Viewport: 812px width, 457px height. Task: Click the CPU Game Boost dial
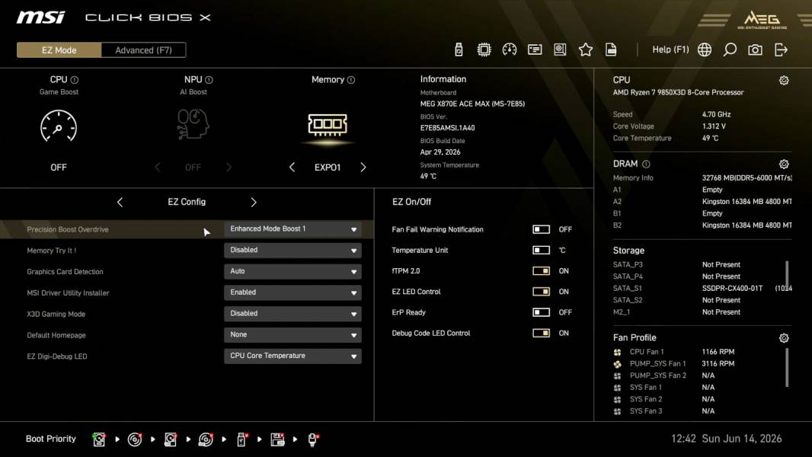coord(59,126)
